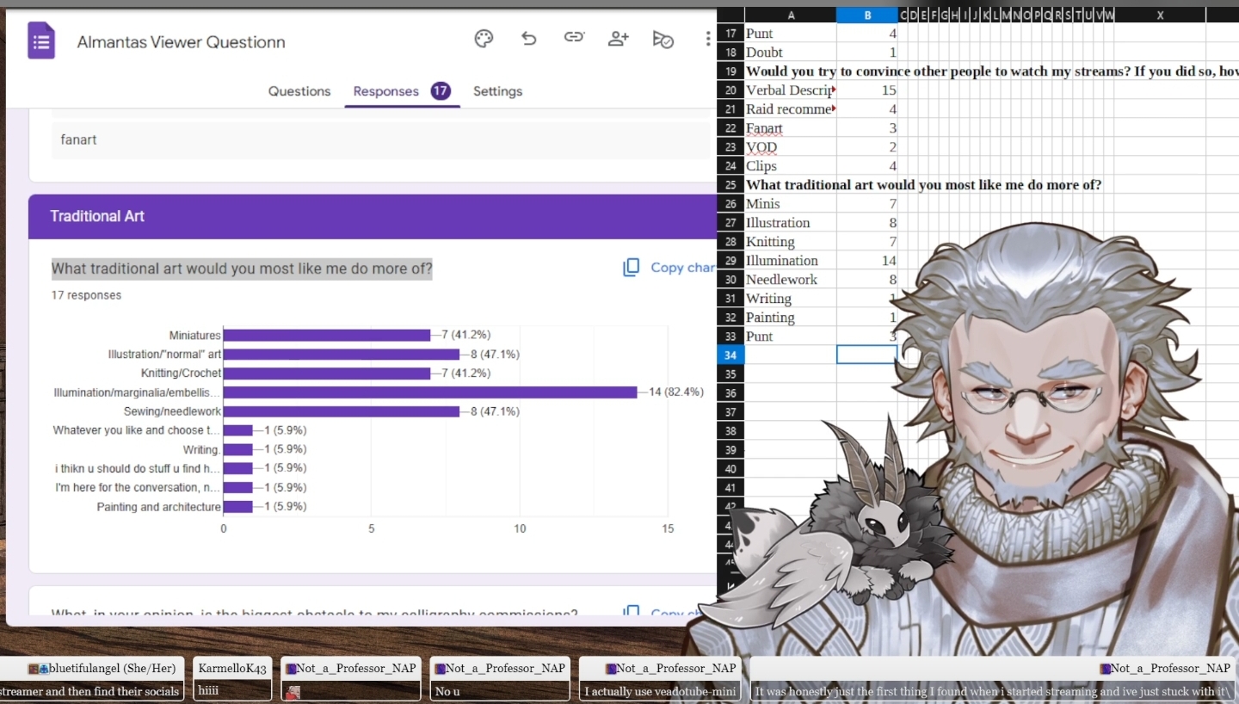Select row 36 header in the spreadsheet

(730, 393)
